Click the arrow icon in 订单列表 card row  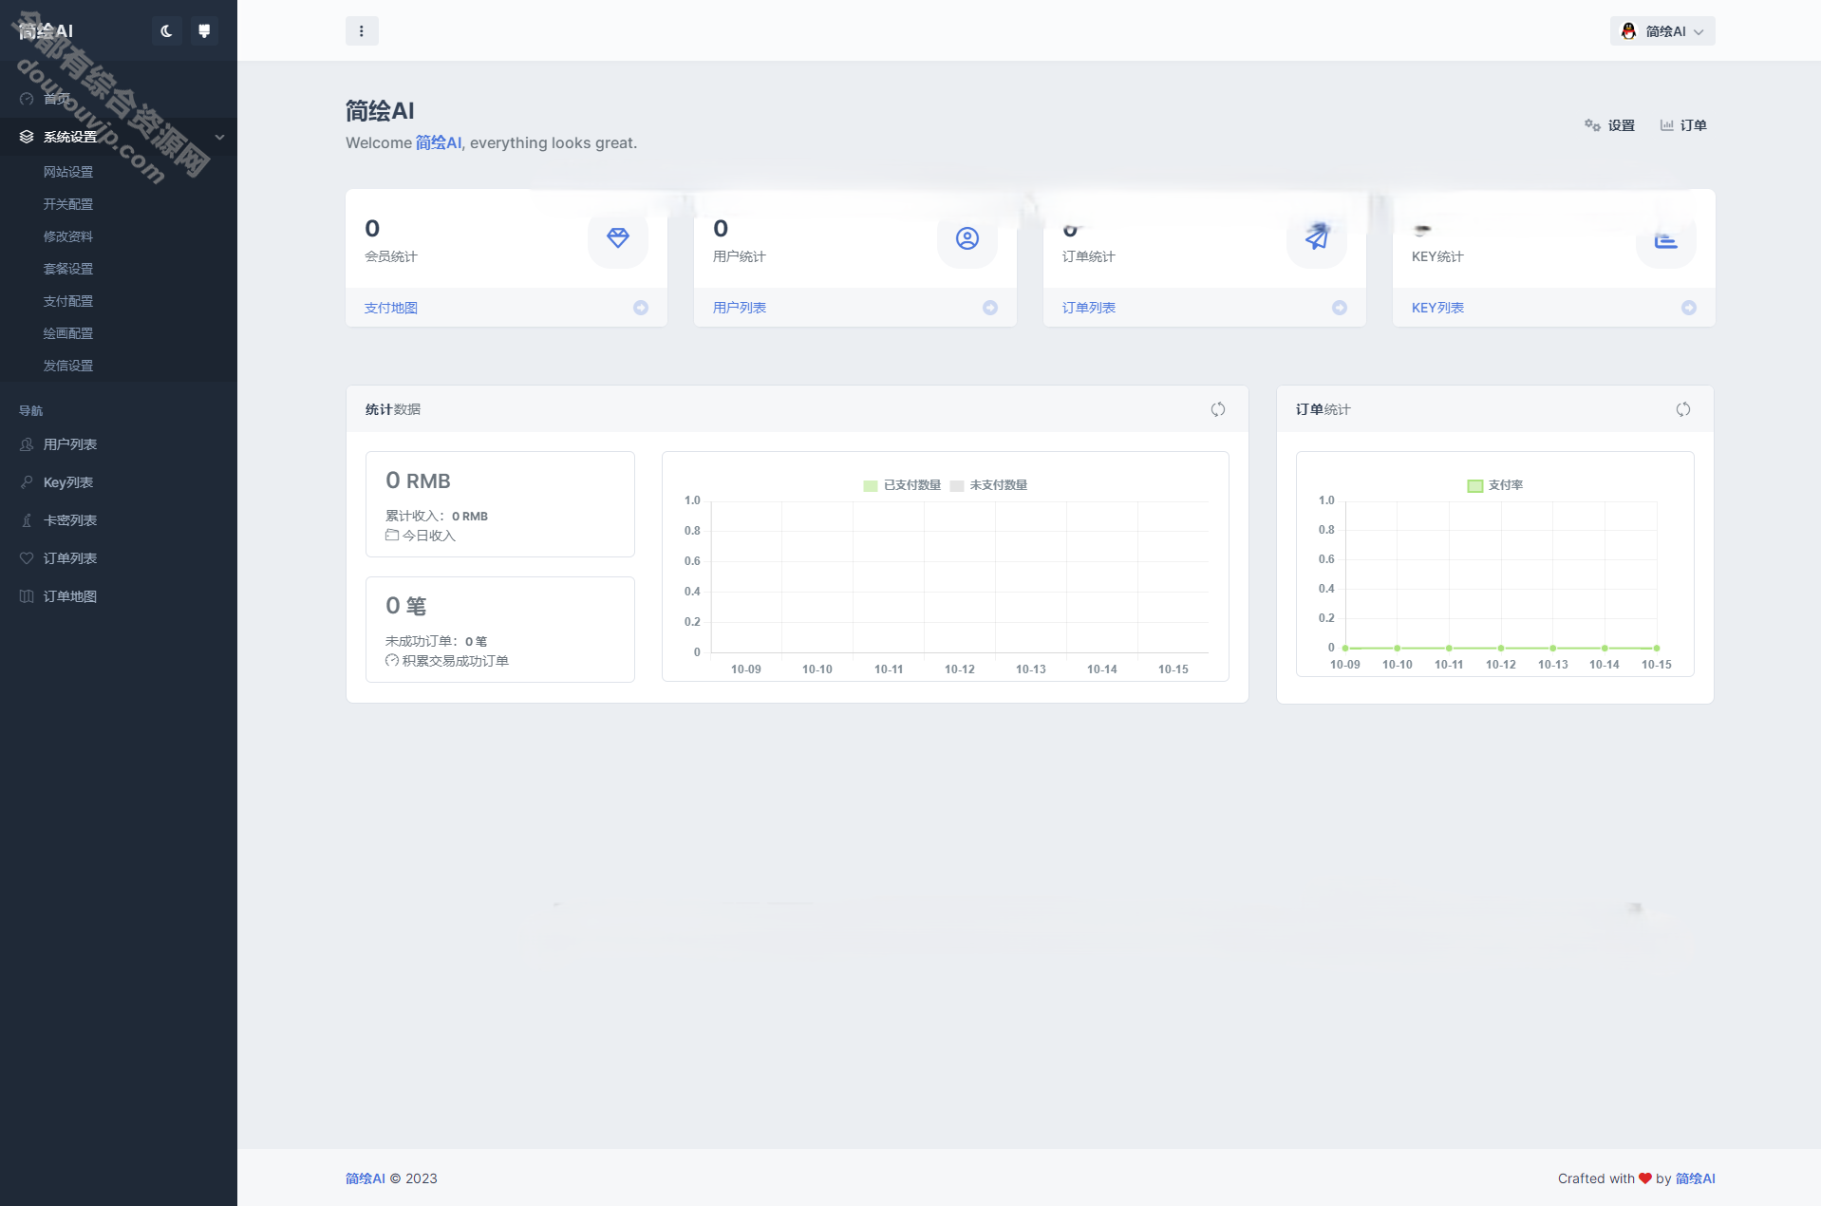coord(1340,308)
